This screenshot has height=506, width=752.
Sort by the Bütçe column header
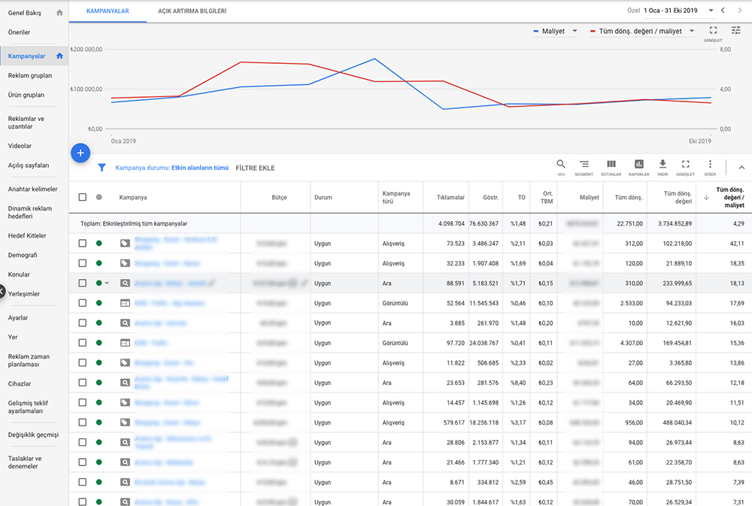tap(279, 197)
